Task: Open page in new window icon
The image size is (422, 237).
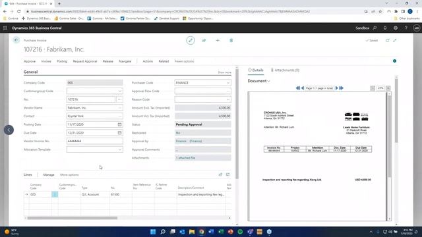Action: pos(388,40)
